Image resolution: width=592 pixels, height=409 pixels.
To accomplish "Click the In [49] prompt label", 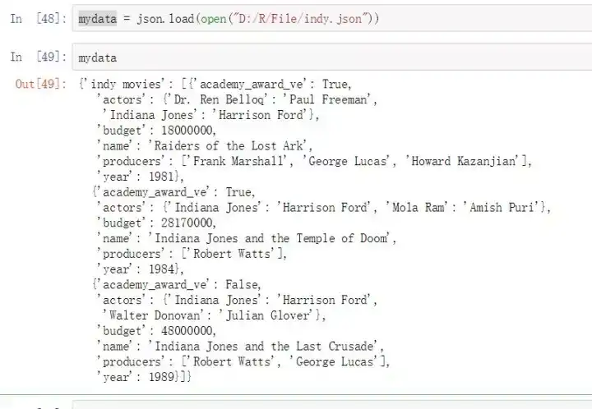I will (x=38, y=57).
